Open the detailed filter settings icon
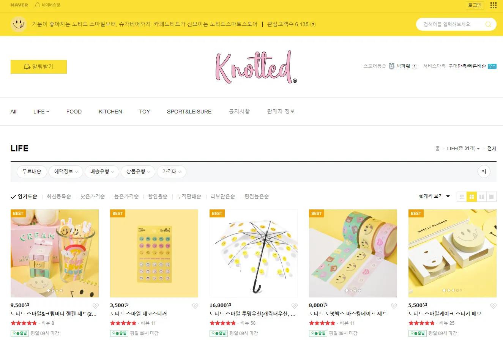The height and width of the screenshot is (346, 503). 484,171
